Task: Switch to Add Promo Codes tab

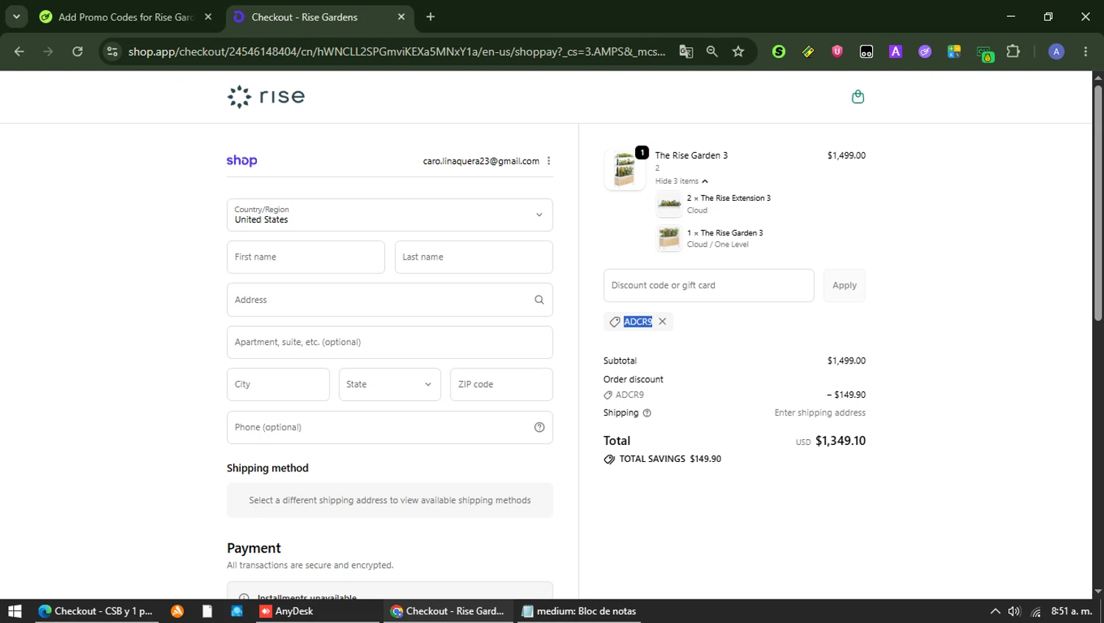Action: (125, 17)
